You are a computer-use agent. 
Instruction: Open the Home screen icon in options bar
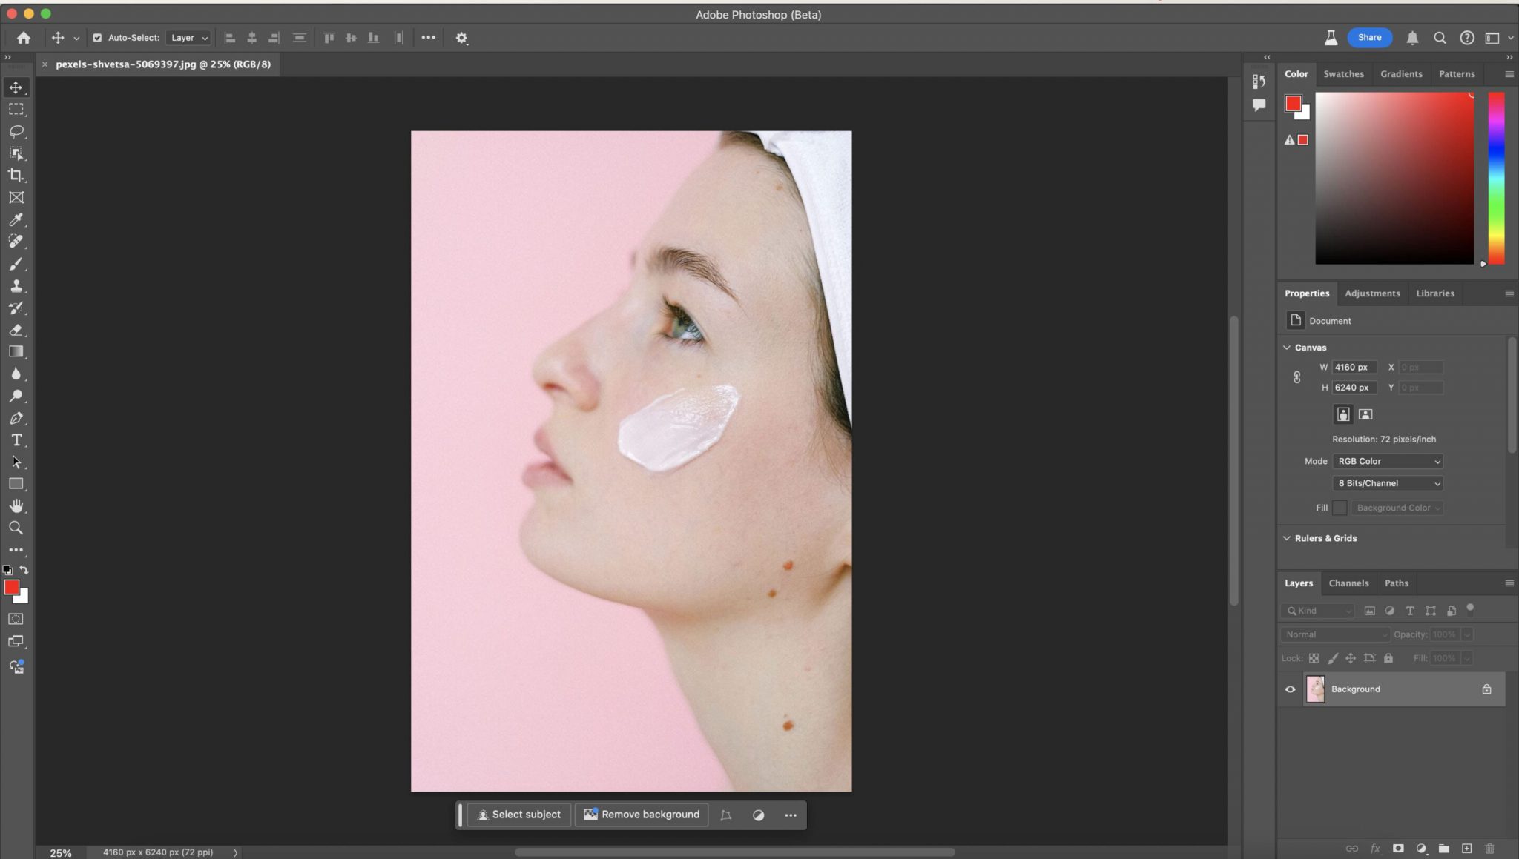24,37
